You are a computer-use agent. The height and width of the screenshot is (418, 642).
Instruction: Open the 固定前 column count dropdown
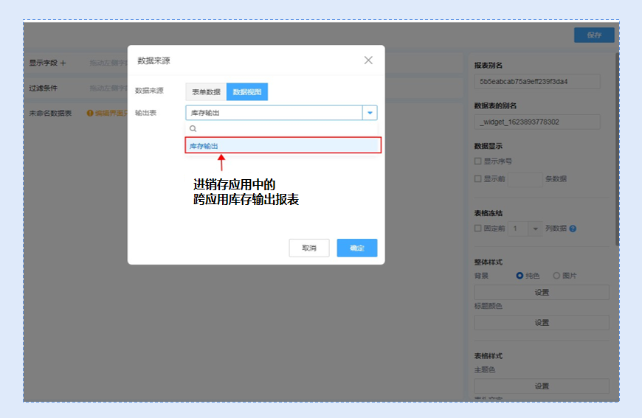point(535,229)
